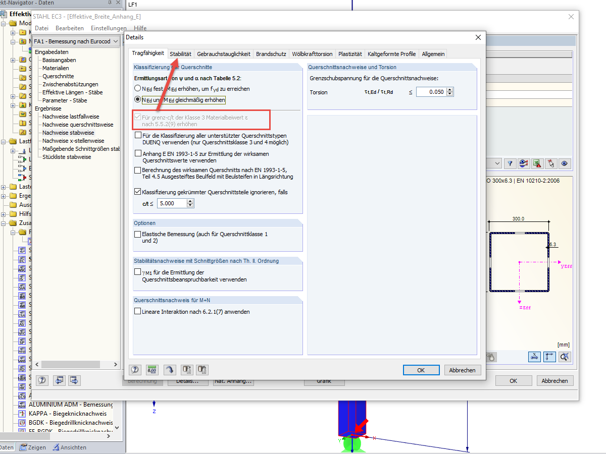The height and width of the screenshot is (454, 606).
Task: Reset Details settings to defaults
Action: click(169, 370)
